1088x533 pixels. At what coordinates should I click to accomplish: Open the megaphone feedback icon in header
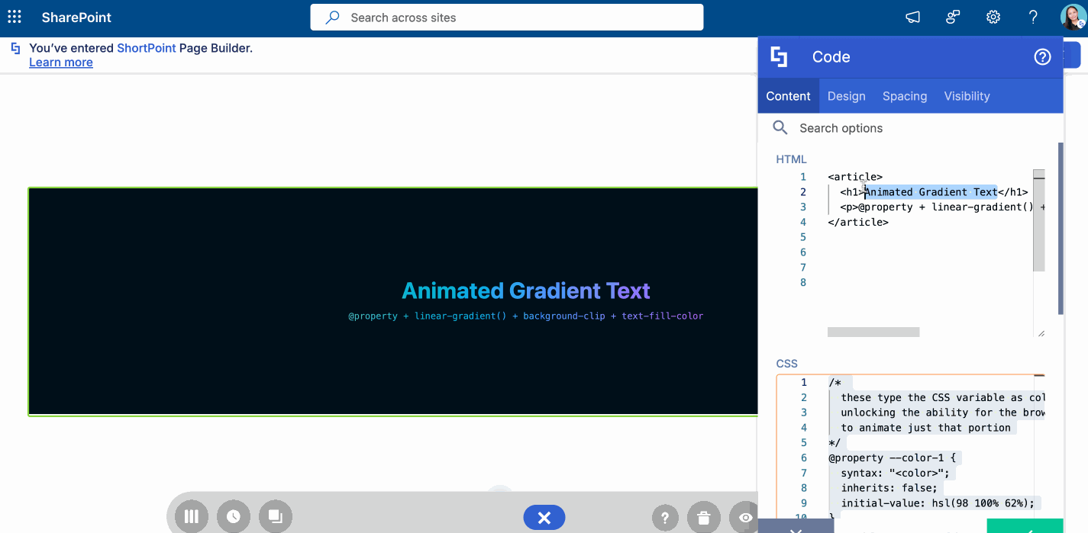click(x=912, y=17)
